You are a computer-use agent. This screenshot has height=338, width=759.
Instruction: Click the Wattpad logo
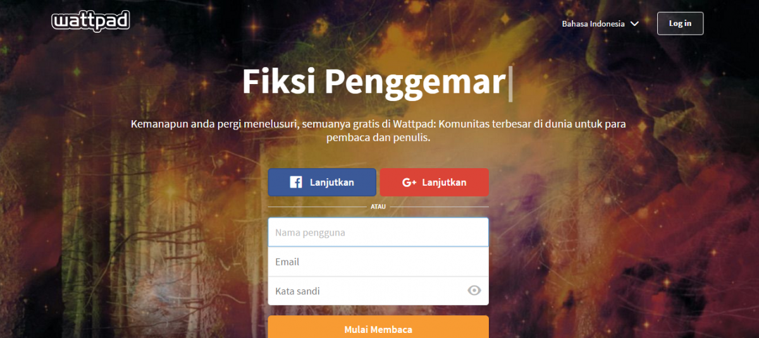[x=90, y=21]
